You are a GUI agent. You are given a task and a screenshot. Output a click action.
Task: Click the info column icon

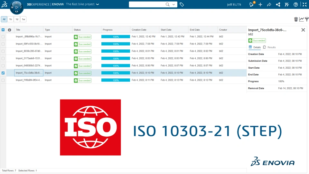pos(9,30)
